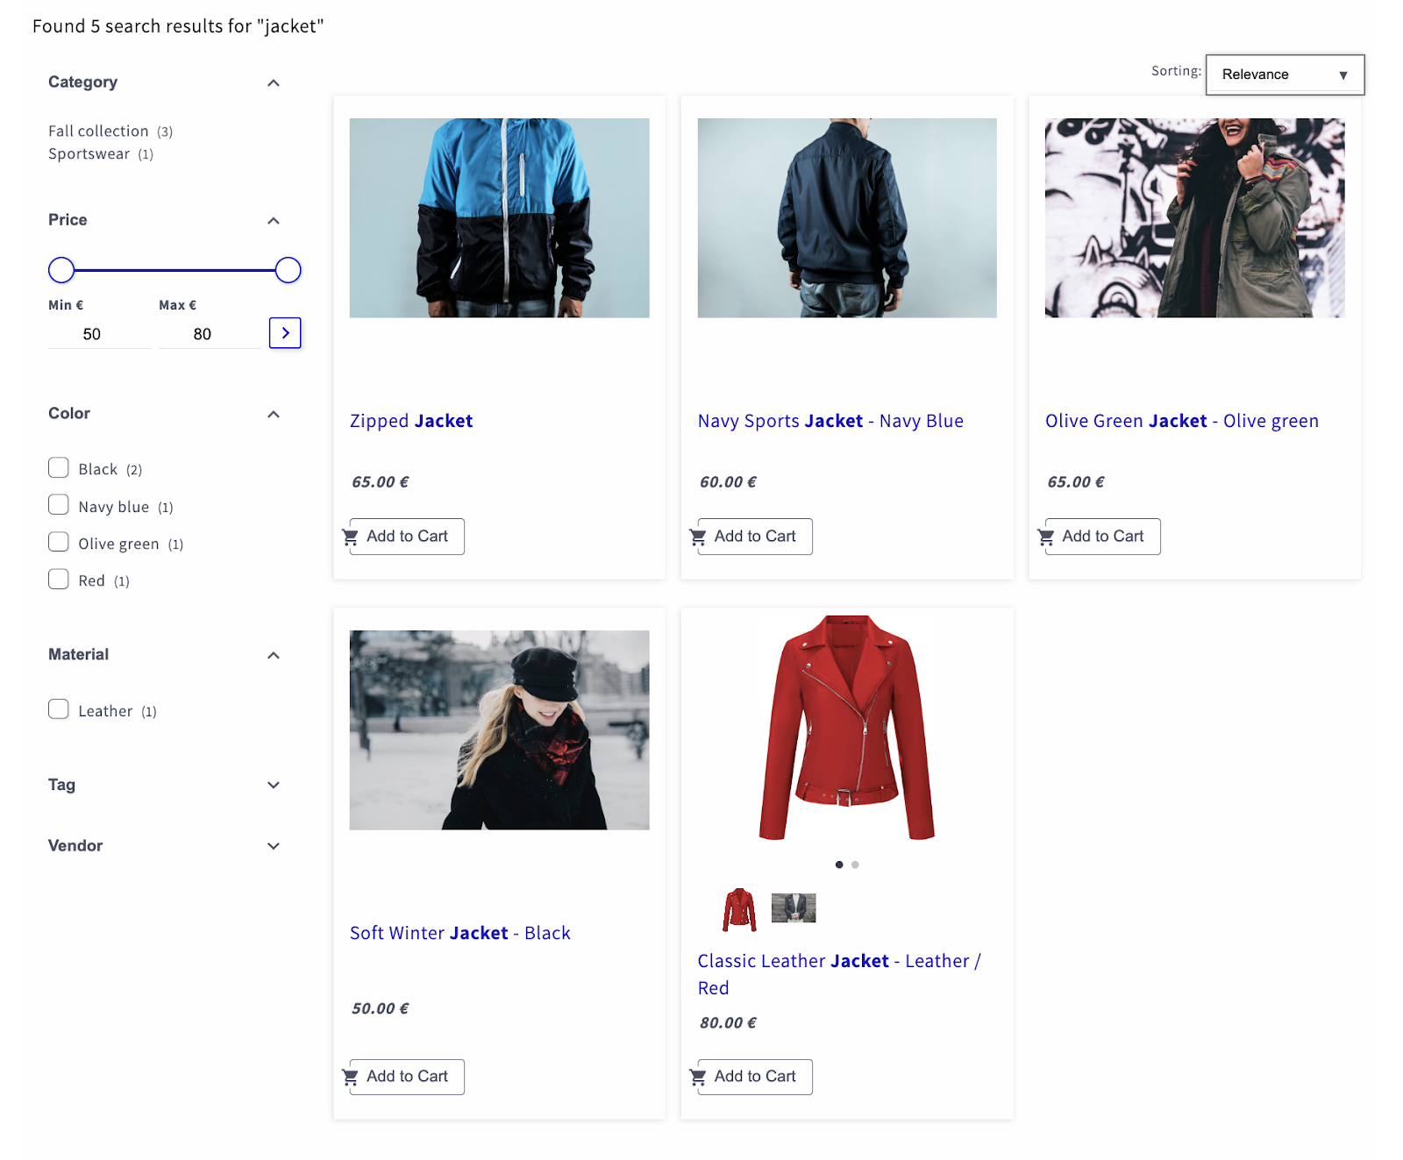Click the 80.00 € price text
The height and width of the screenshot is (1160, 1403).
pyautogui.click(x=728, y=1023)
